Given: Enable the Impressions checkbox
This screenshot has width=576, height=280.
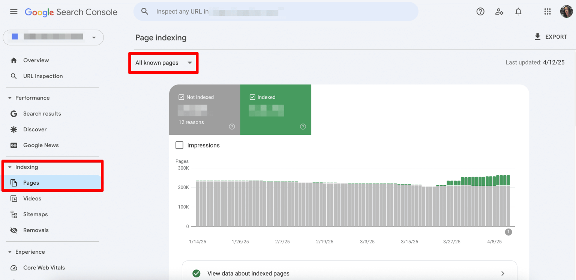Looking at the screenshot, I should [179, 145].
